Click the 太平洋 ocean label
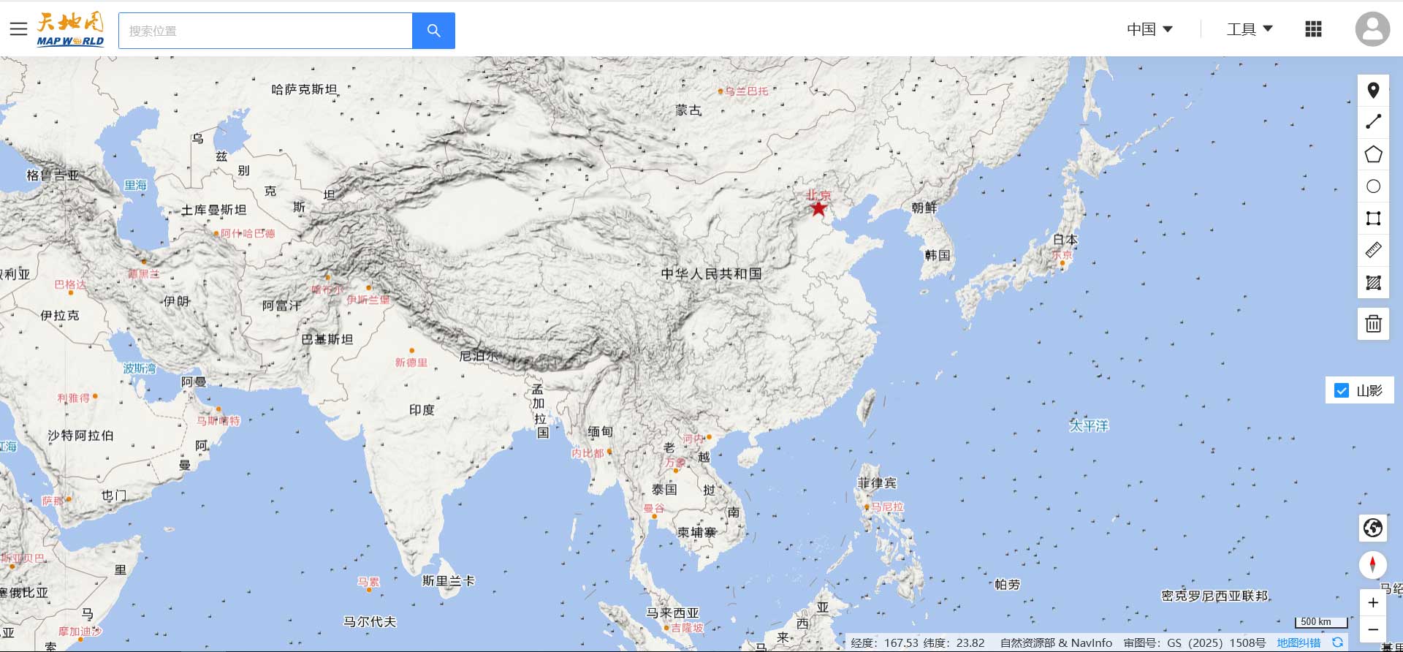Viewport: 1403px width, 652px height. click(1089, 425)
